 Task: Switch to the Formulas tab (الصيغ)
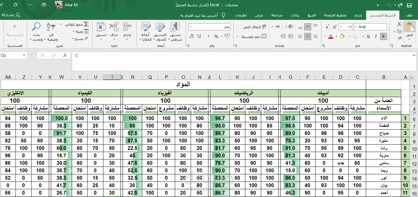pyautogui.click(x=312, y=15)
